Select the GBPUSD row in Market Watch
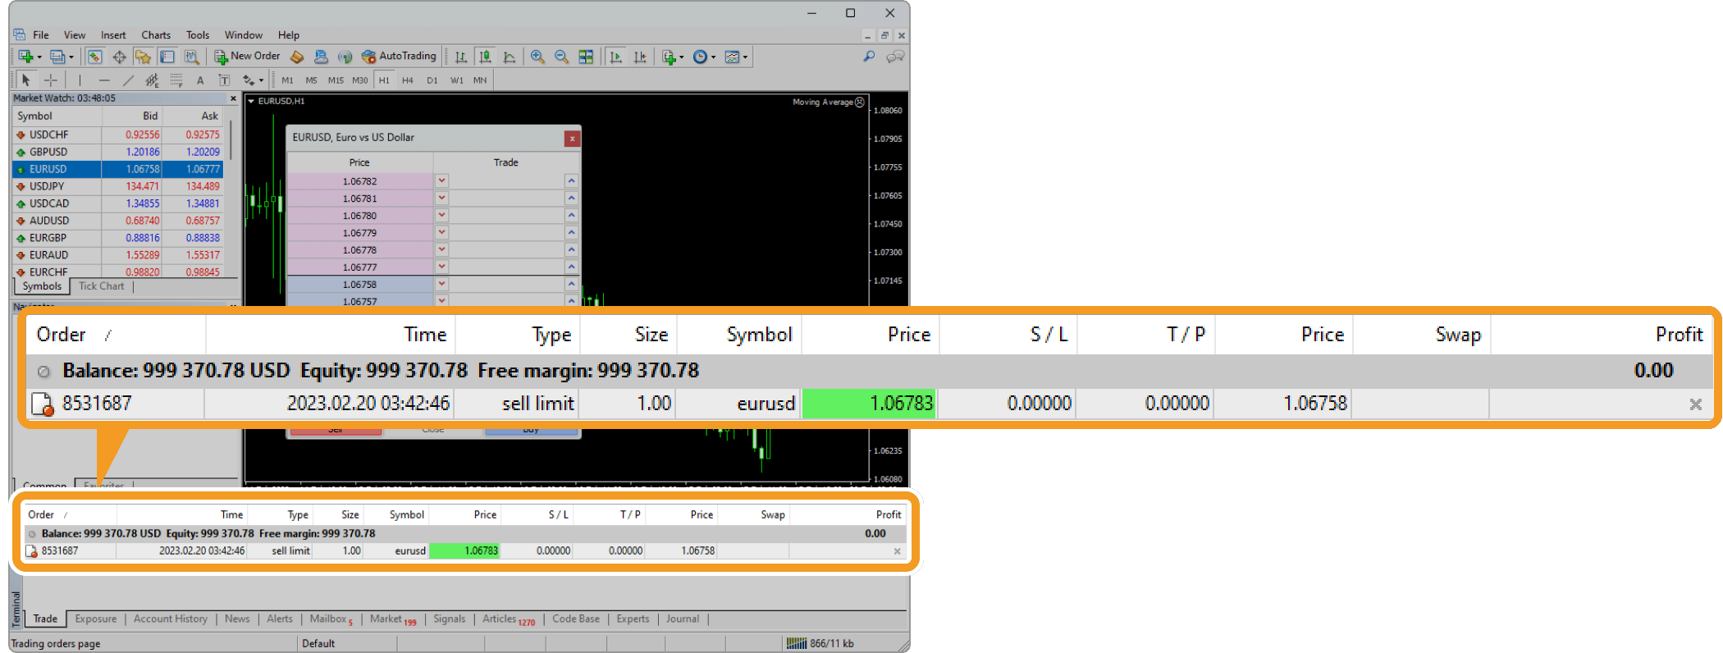 tap(117, 152)
